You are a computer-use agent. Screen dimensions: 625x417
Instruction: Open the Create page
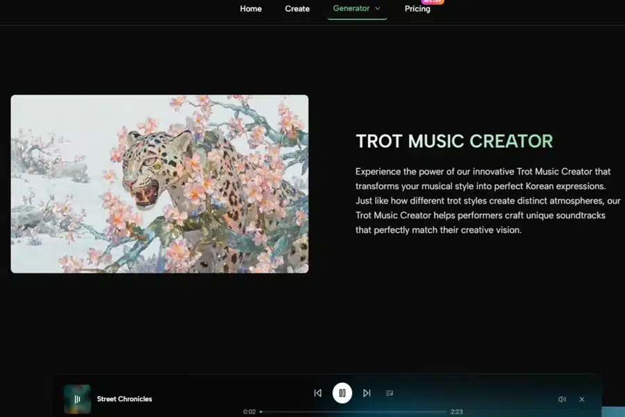click(x=297, y=8)
